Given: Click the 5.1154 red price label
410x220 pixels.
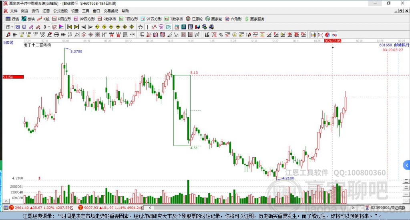Looking at the screenshot, I should pos(13,77).
